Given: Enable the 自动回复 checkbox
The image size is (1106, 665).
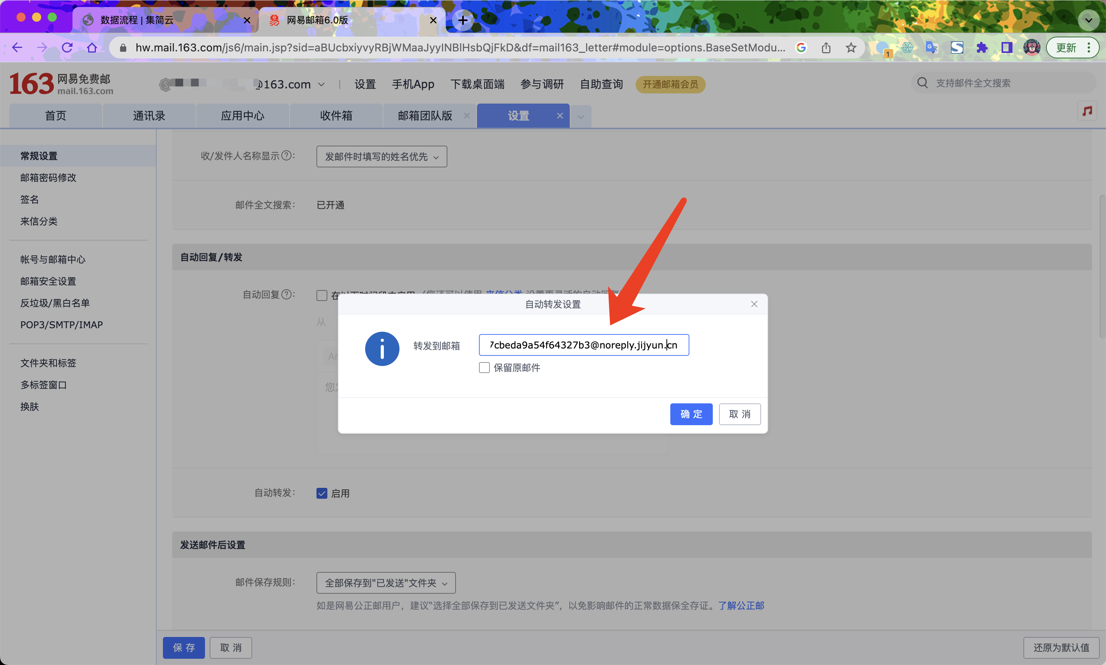Looking at the screenshot, I should tap(322, 295).
